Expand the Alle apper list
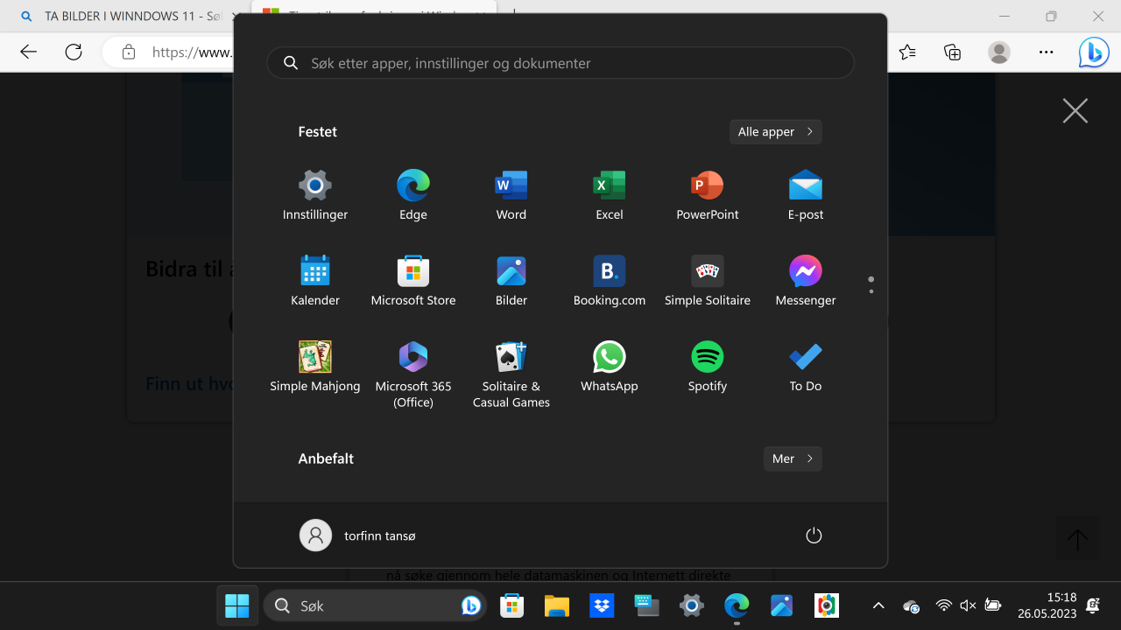The width and height of the screenshot is (1121, 630). (775, 132)
